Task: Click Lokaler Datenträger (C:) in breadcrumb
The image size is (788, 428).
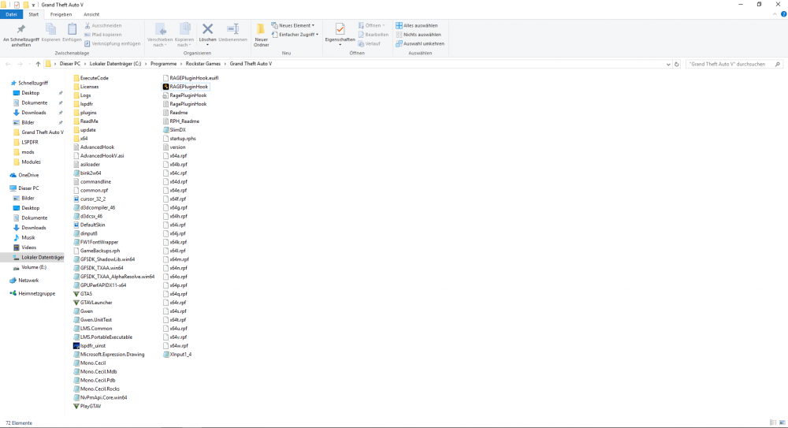Action: click(x=115, y=64)
